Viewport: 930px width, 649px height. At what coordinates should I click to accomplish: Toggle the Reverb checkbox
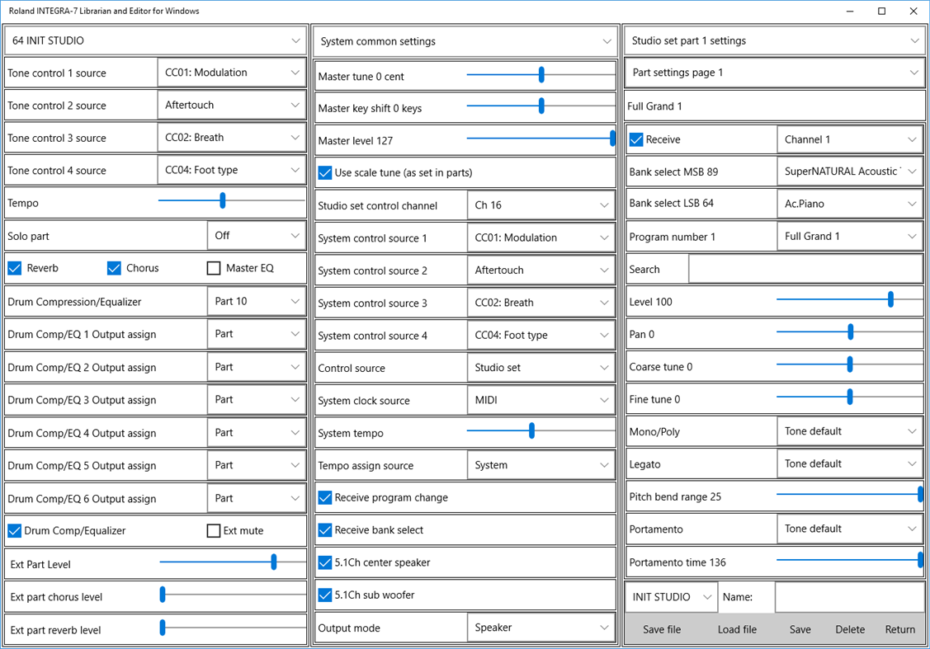tap(15, 269)
